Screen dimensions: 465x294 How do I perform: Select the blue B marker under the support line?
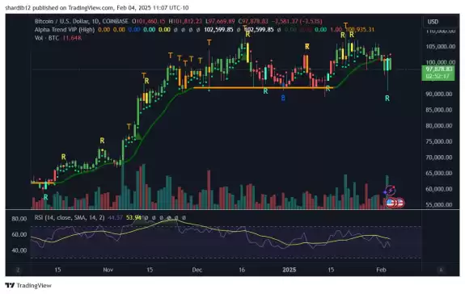(283, 98)
